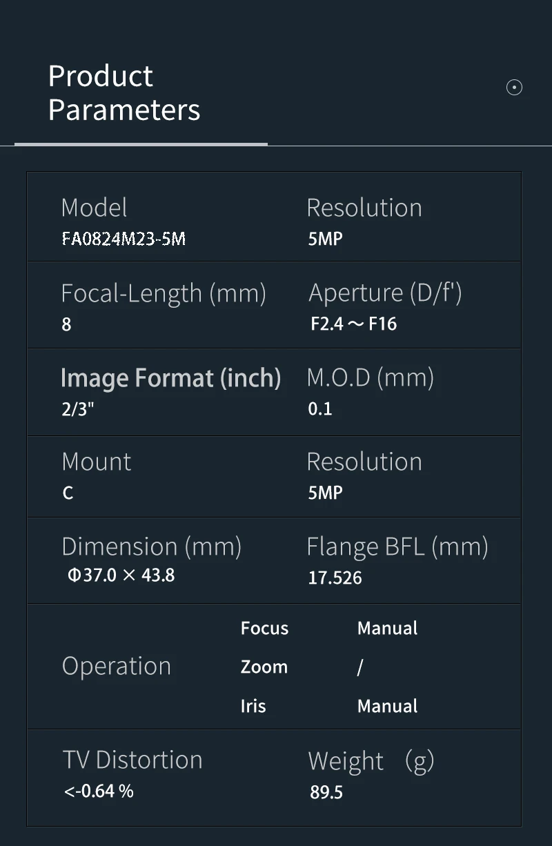Click the Aperture F2.4 ~ F16 value

click(353, 324)
